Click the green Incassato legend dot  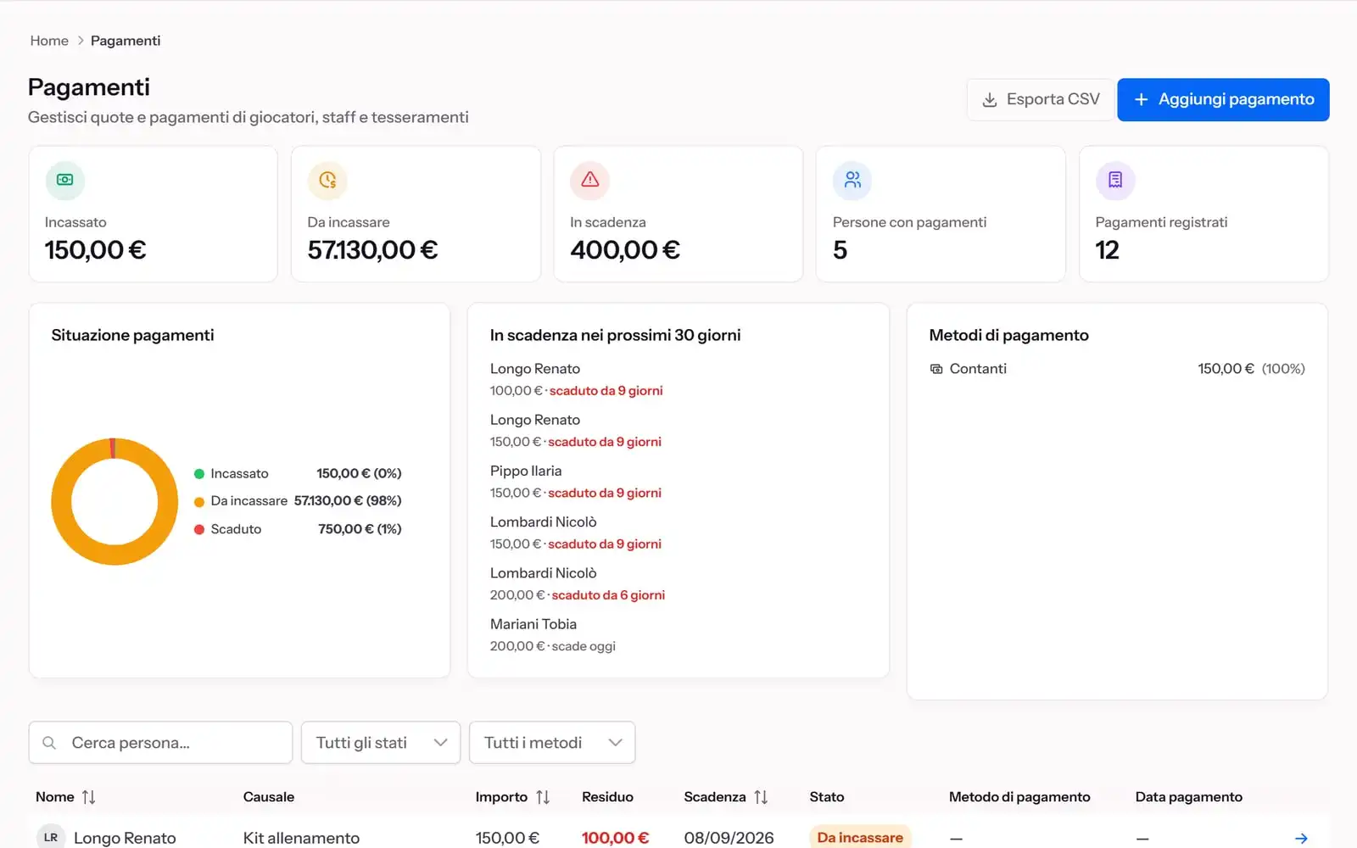(199, 474)
